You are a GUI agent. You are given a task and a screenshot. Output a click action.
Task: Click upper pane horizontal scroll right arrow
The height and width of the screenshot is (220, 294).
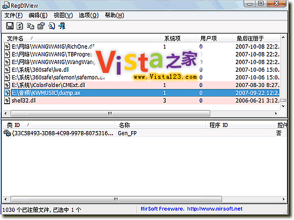tap(276, 114)
